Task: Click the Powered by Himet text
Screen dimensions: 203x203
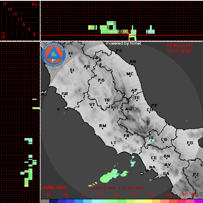Action: 123,43
